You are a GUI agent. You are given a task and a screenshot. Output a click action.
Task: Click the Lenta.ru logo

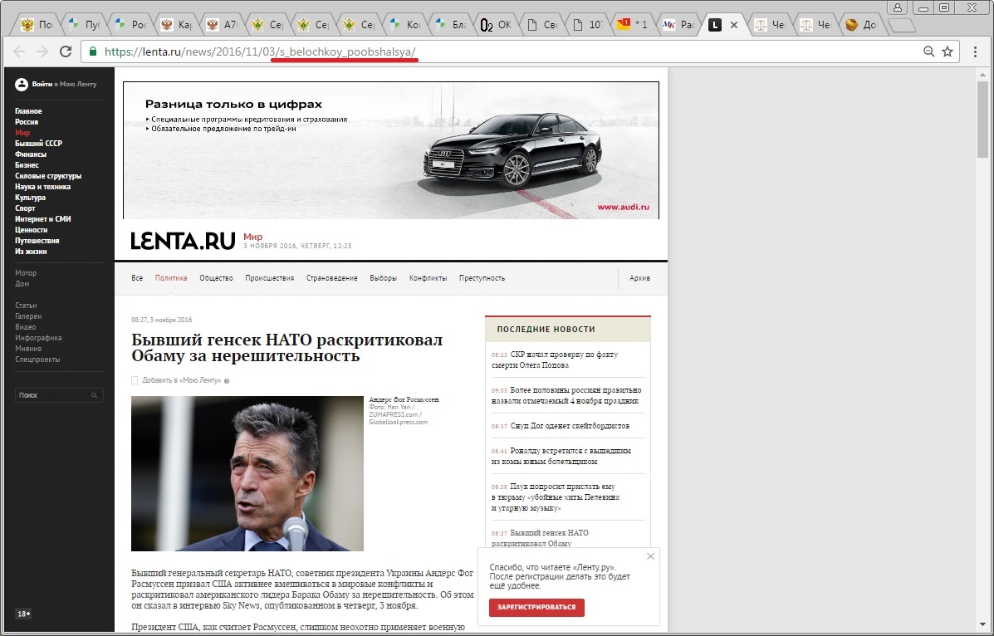pyautogui.click(x=183, y=242)
